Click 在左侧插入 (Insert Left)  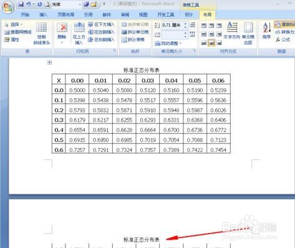101,32
